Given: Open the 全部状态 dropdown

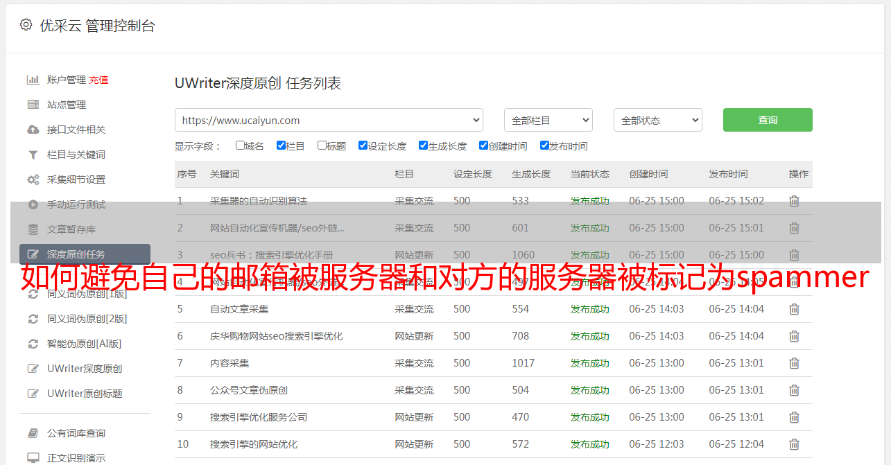Looking at the screenshot, I should pos(658,120).
